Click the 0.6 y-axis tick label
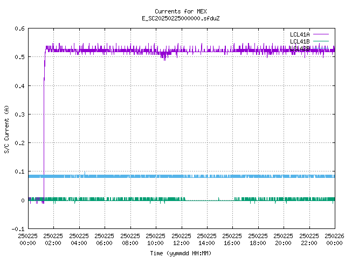This screenshot has width=345, height=258. pos(19,28)
